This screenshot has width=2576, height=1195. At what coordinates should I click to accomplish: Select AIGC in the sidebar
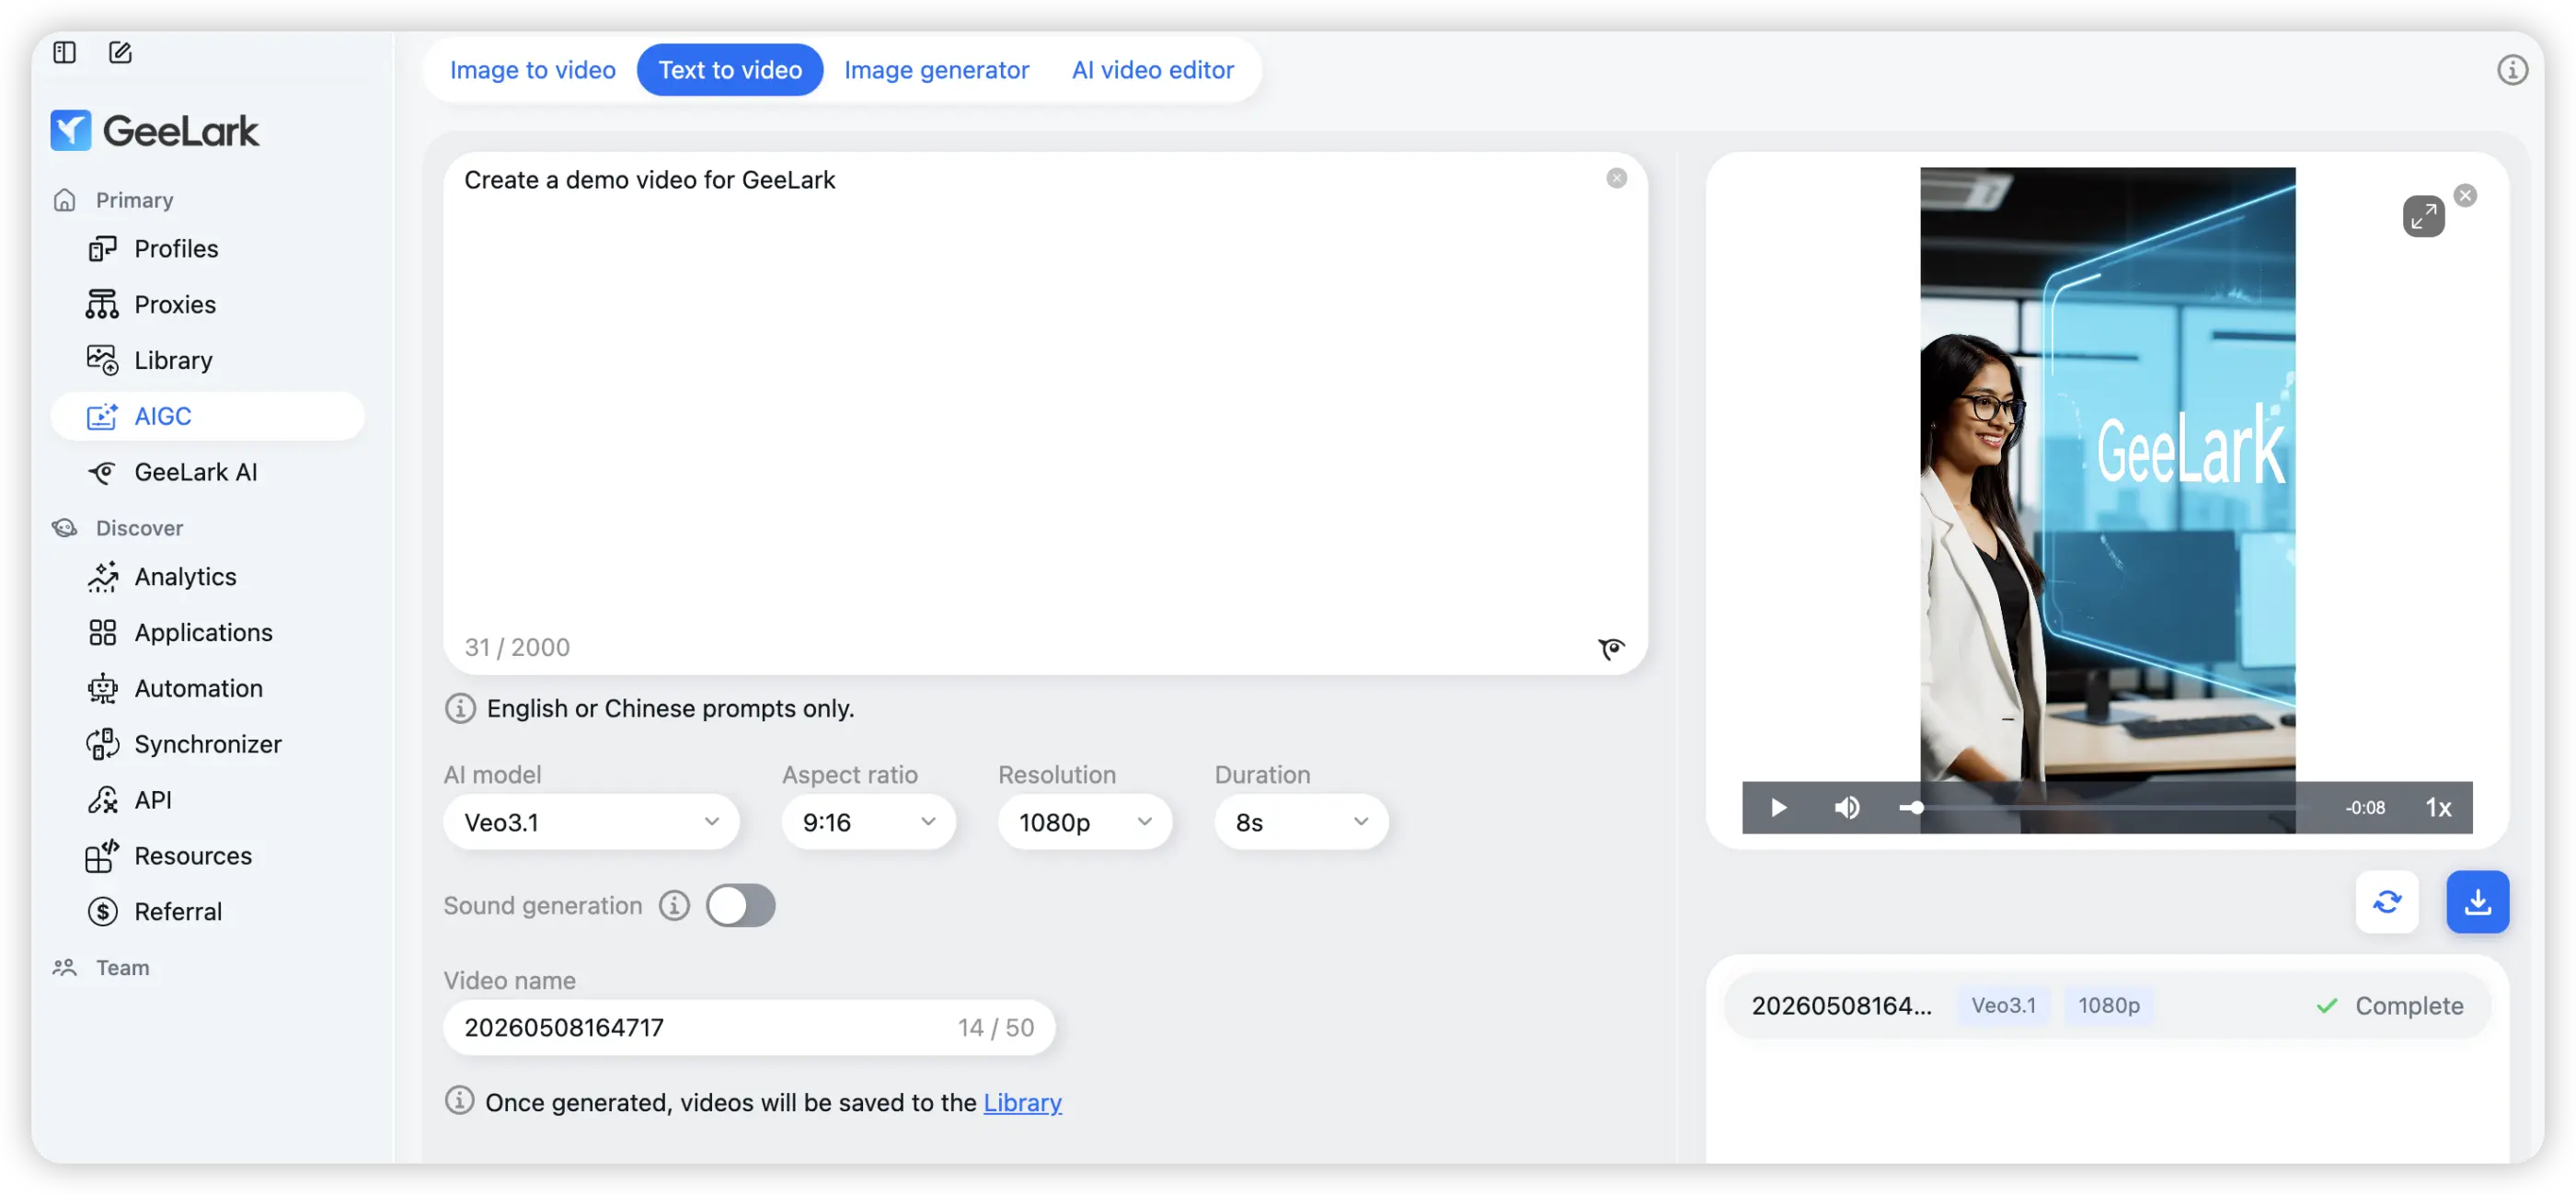207,416
